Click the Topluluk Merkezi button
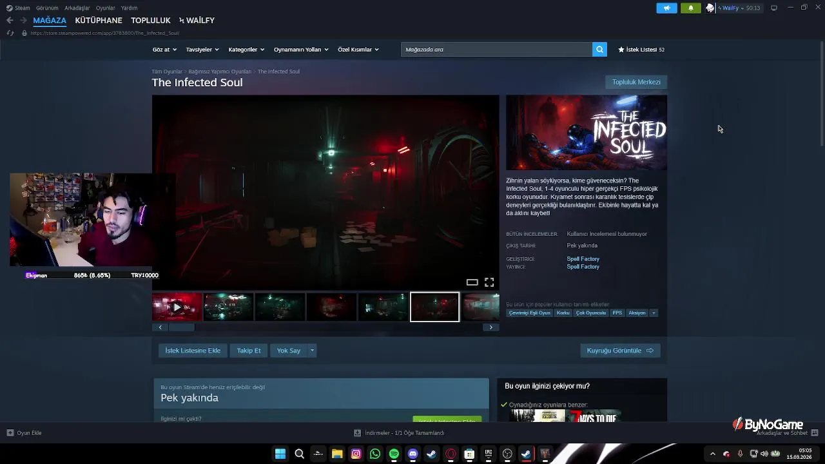The height and width of the screenshot is (464, 825). point(636,82)
